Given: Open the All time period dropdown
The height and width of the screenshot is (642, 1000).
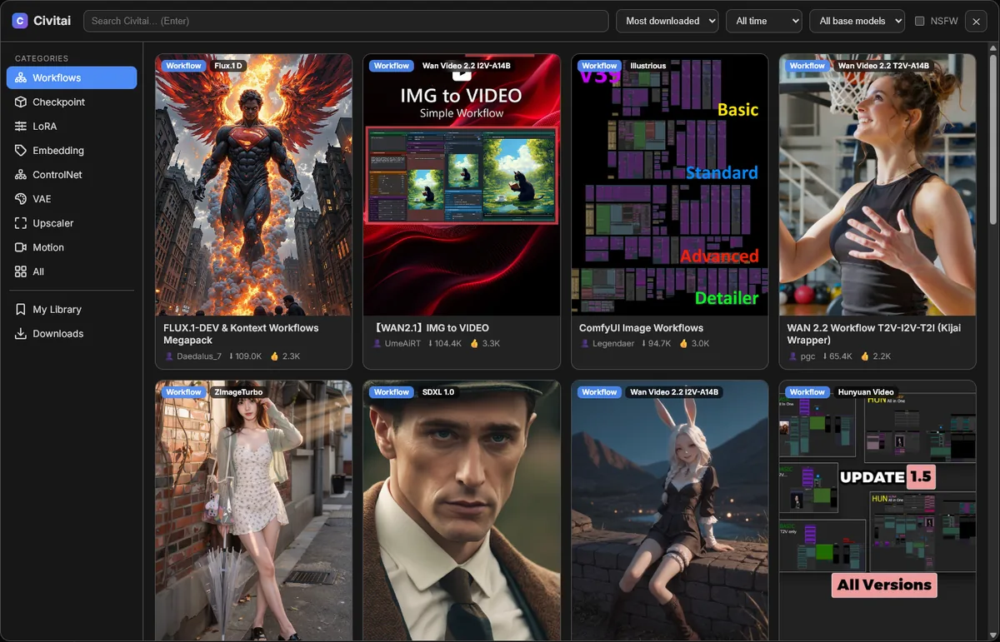Looking at the screenshot, I should 763,21.
